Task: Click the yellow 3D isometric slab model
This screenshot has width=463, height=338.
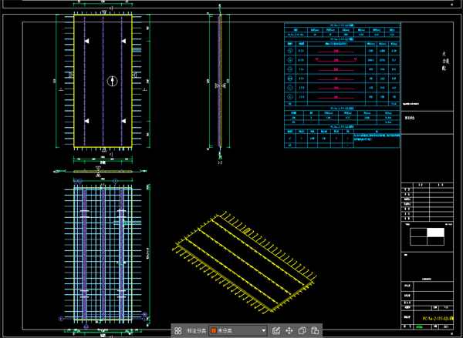Action: click(244, 262)
